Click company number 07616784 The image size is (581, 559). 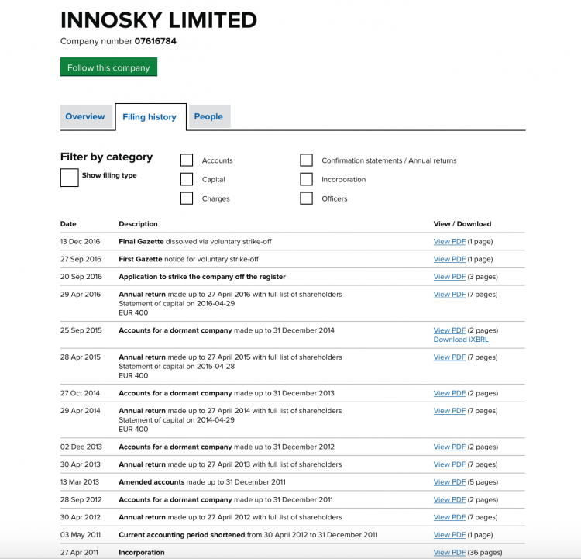point(155,41)
